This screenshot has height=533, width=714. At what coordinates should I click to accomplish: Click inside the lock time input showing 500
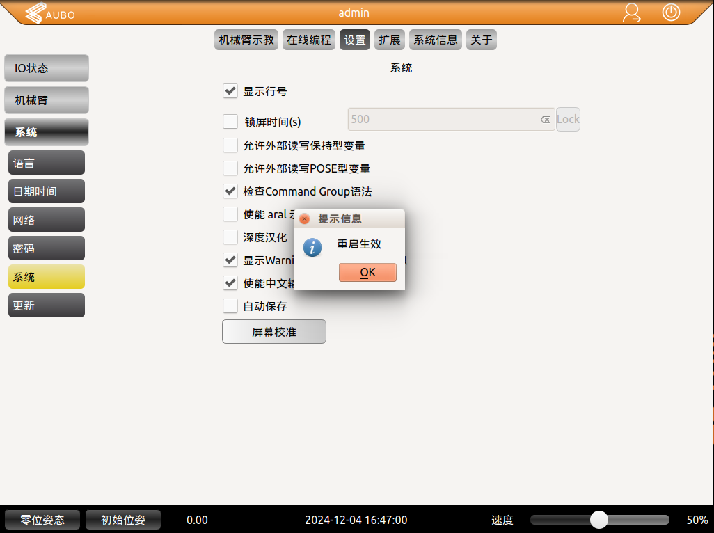[x=445, y=119]
